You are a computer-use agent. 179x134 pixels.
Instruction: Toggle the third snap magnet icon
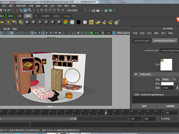50,10
